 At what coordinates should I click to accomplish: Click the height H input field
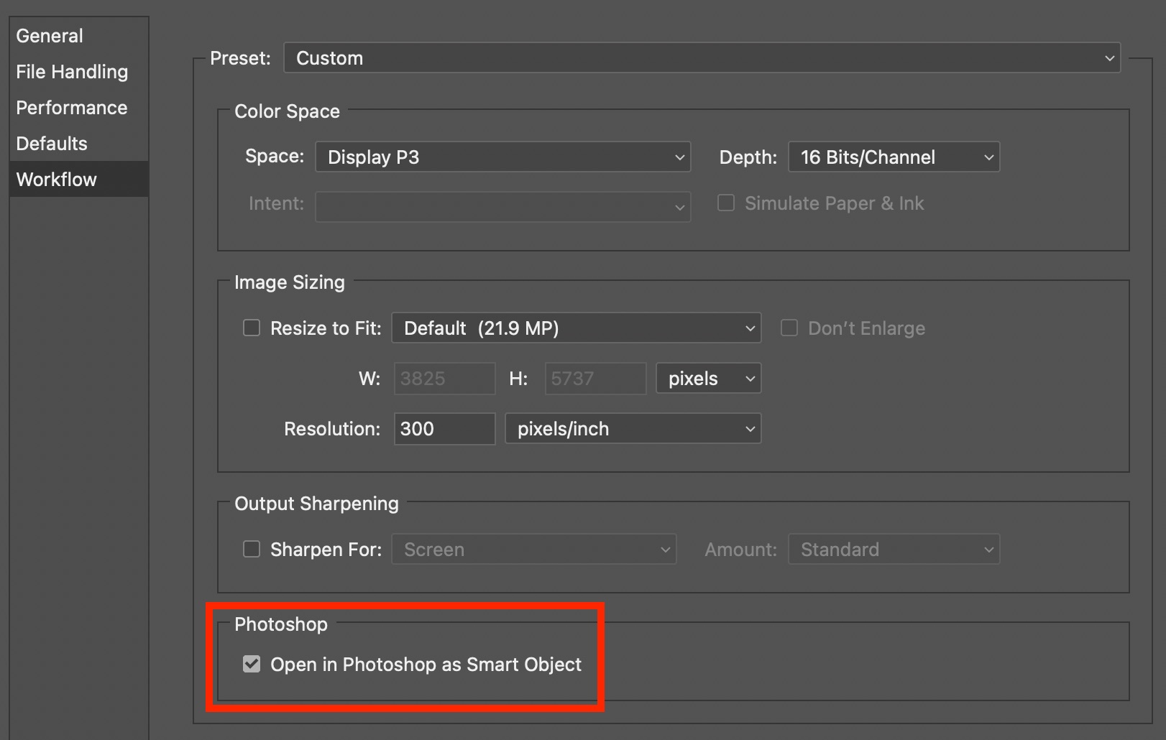click(595, 379)
